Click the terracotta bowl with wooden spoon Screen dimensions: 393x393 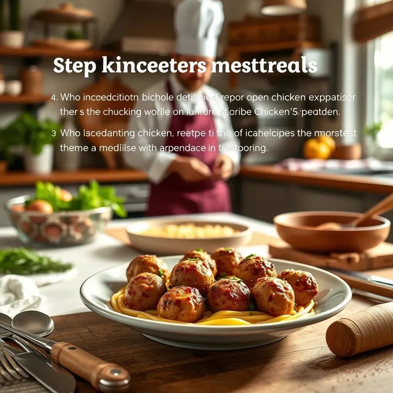click(x=332, y=231)
